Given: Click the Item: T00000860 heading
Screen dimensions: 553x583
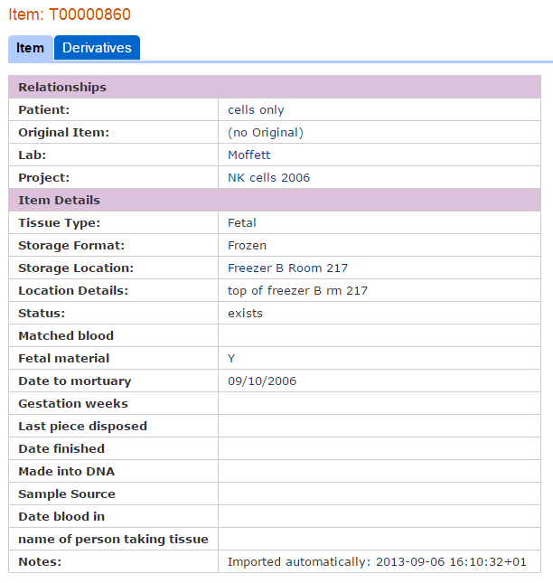Looking at the screenshot, I should pos(70,14).
